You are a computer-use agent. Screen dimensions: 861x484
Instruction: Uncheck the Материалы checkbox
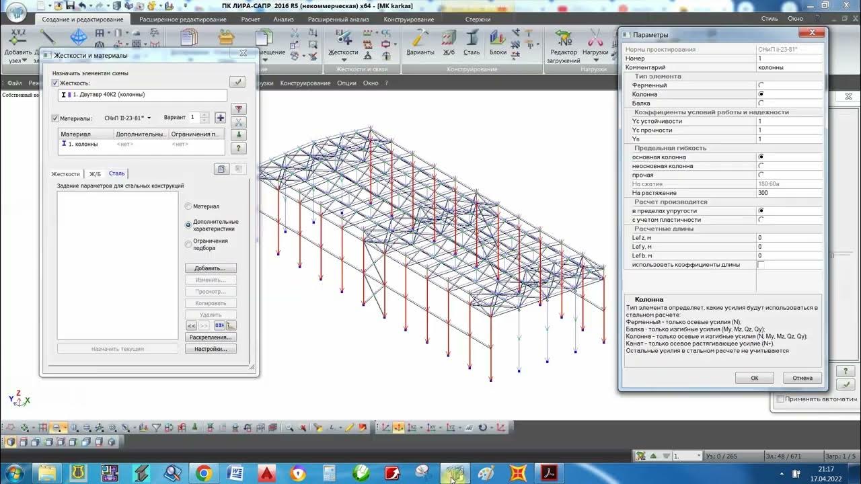[55, 118]
